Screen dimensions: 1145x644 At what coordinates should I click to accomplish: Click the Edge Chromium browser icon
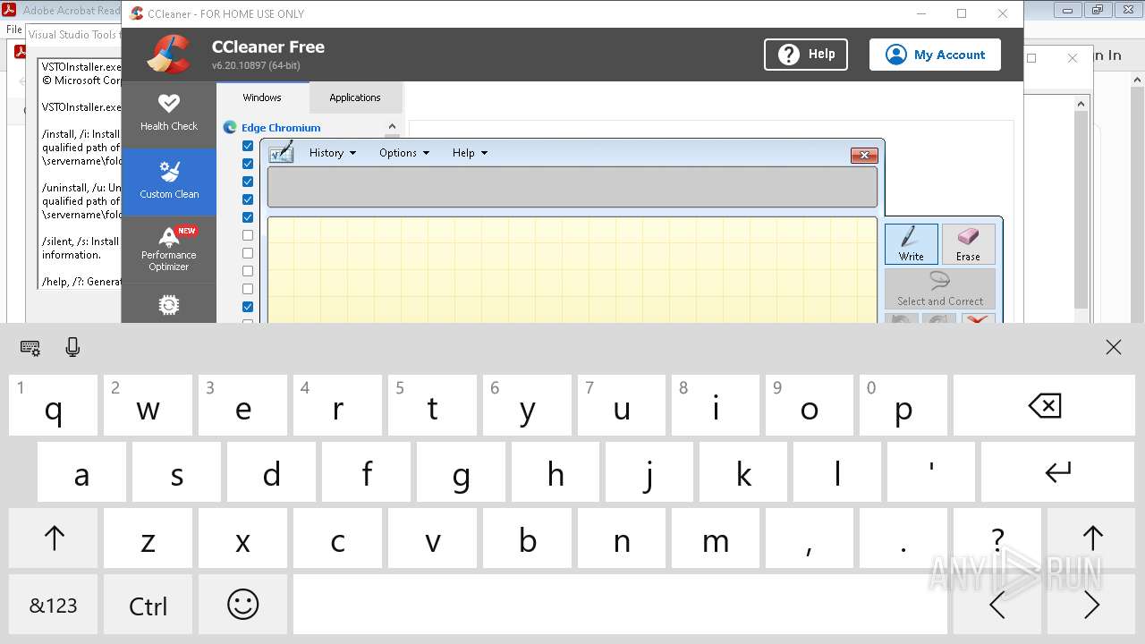click(x=230, y=128)
